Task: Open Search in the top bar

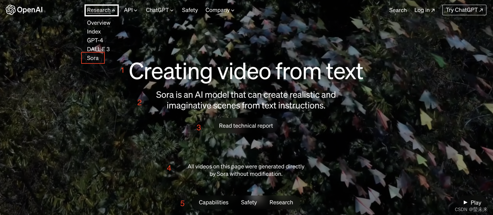Action: click(398, 10)
